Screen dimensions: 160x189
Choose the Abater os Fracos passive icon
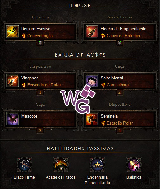(61, 165)
